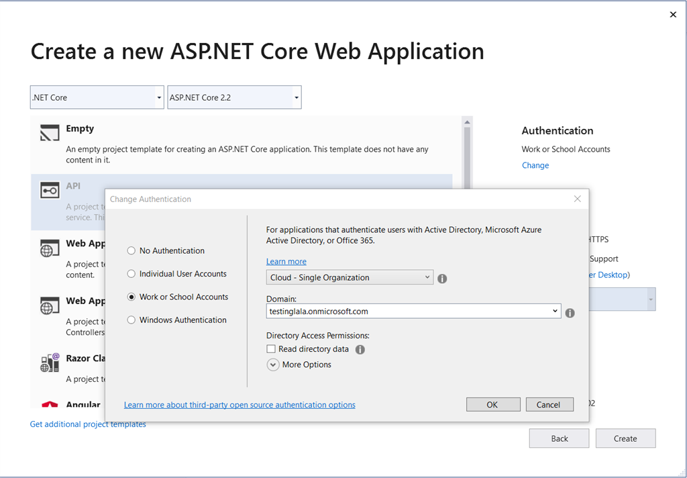Select the Empty project template icon
The height and width of the screenshot is (478, 687).
click(x=50, y=133)
